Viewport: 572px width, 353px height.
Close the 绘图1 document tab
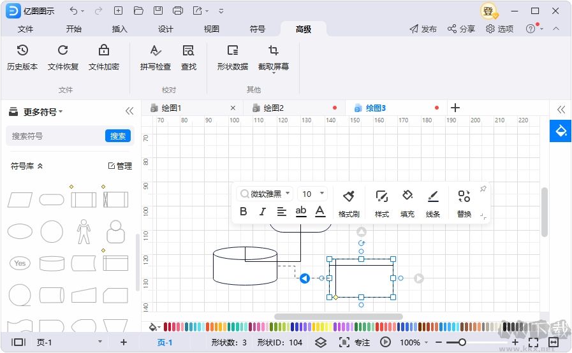[x=233, y=108]
